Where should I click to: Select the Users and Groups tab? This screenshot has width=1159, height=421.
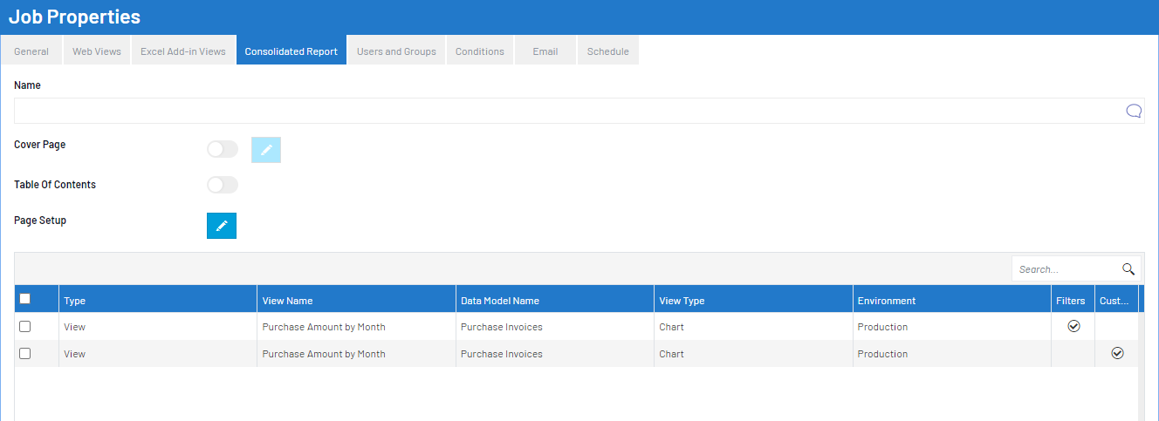[396, 51]
